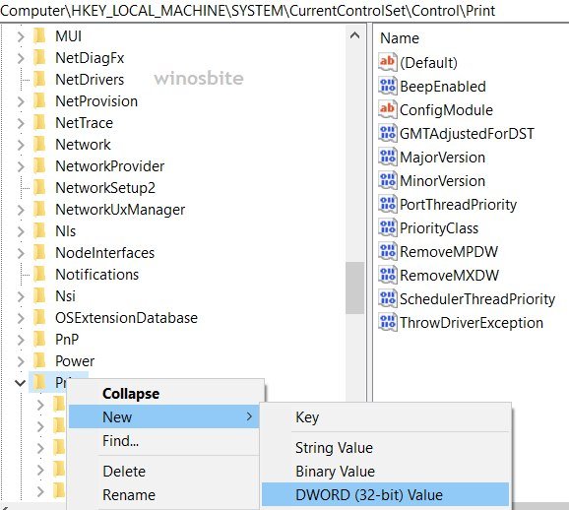Click the NetProvision folder icon
The width and height of the screenshot is (569, 510).
(39, 101)
